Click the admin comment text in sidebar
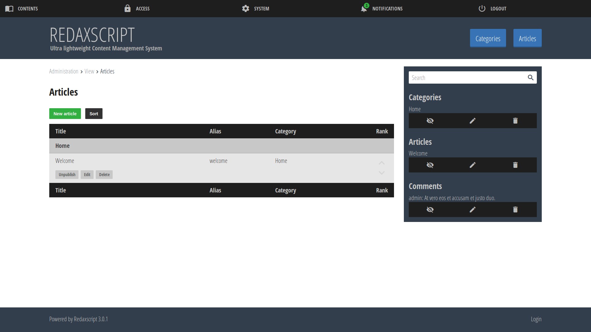The image size is (591, 332). tap(452, 198)
